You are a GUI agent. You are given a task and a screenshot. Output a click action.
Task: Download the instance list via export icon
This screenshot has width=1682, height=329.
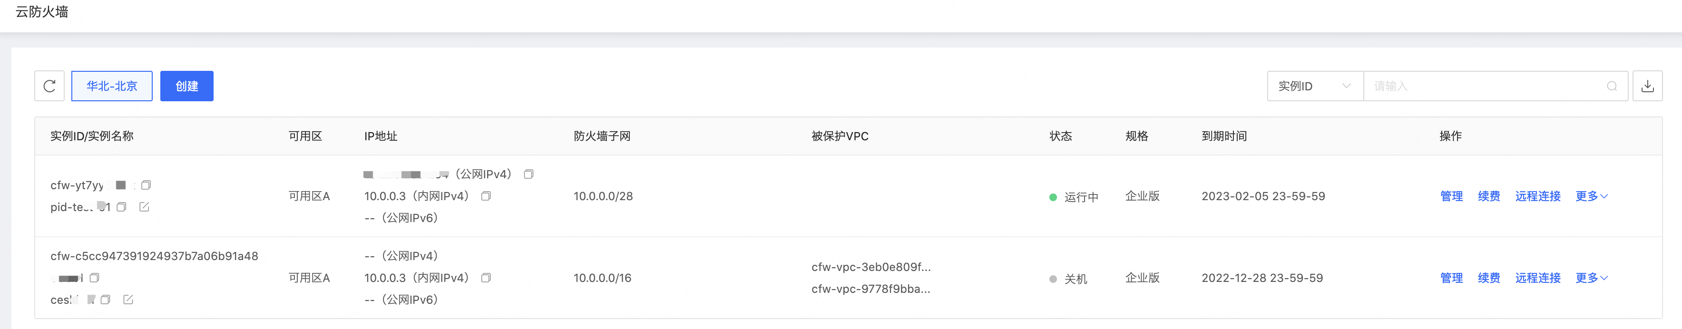click(x=1647, y=86)
